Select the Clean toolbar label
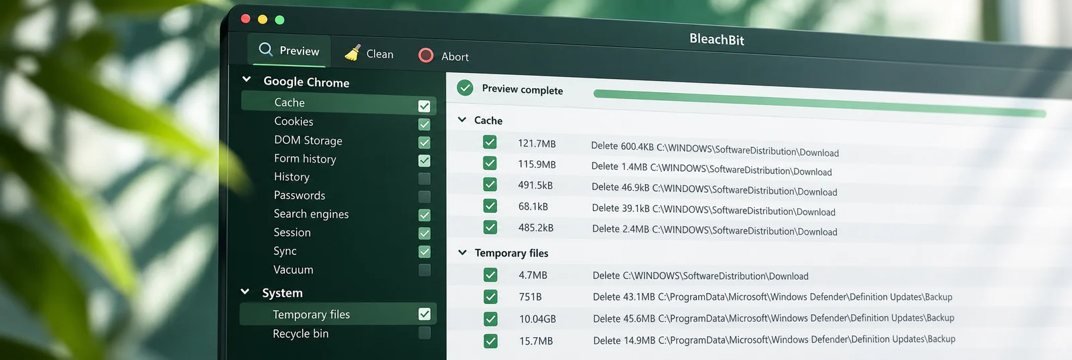The image size is (1072, 360). click(x=380, y=54)
